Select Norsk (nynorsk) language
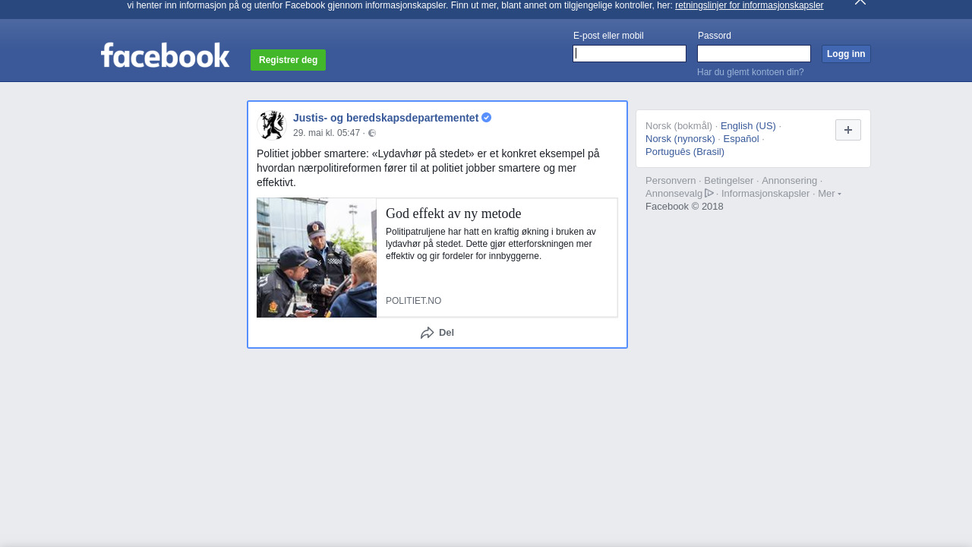Screen dimensions: 972x547 pos(680,139)
